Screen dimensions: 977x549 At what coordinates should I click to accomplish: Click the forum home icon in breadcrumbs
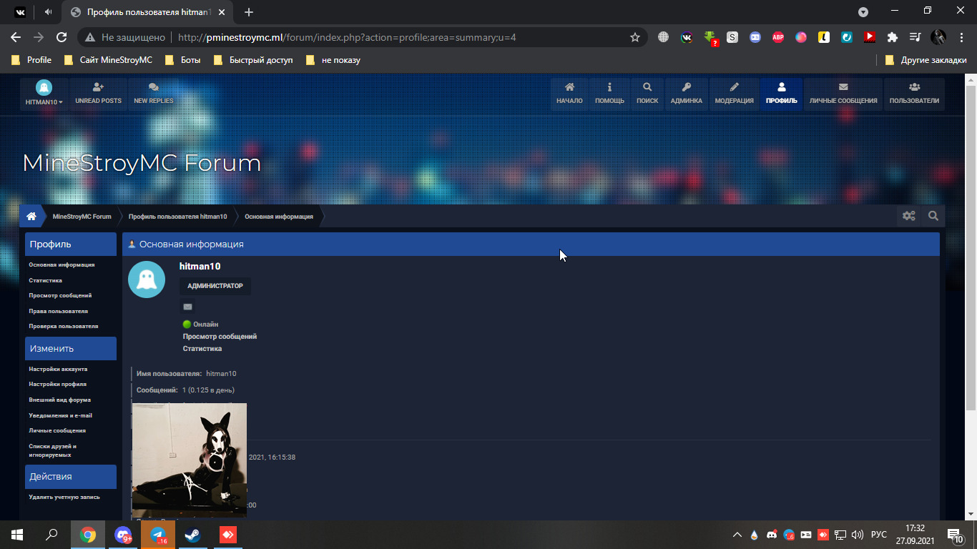click(x=31, y=216)
